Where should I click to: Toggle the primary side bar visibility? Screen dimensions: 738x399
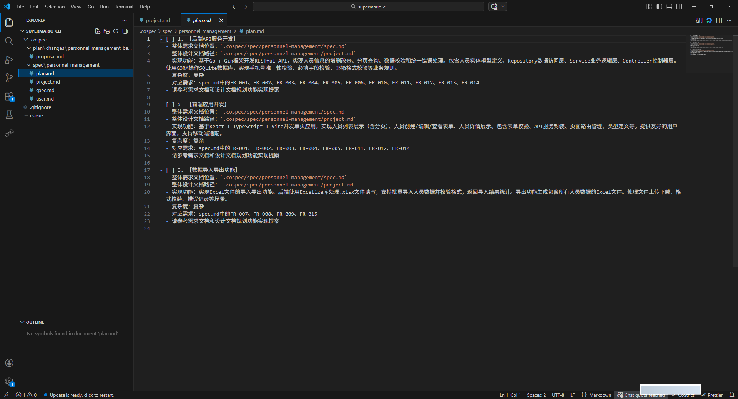point(659,7)
